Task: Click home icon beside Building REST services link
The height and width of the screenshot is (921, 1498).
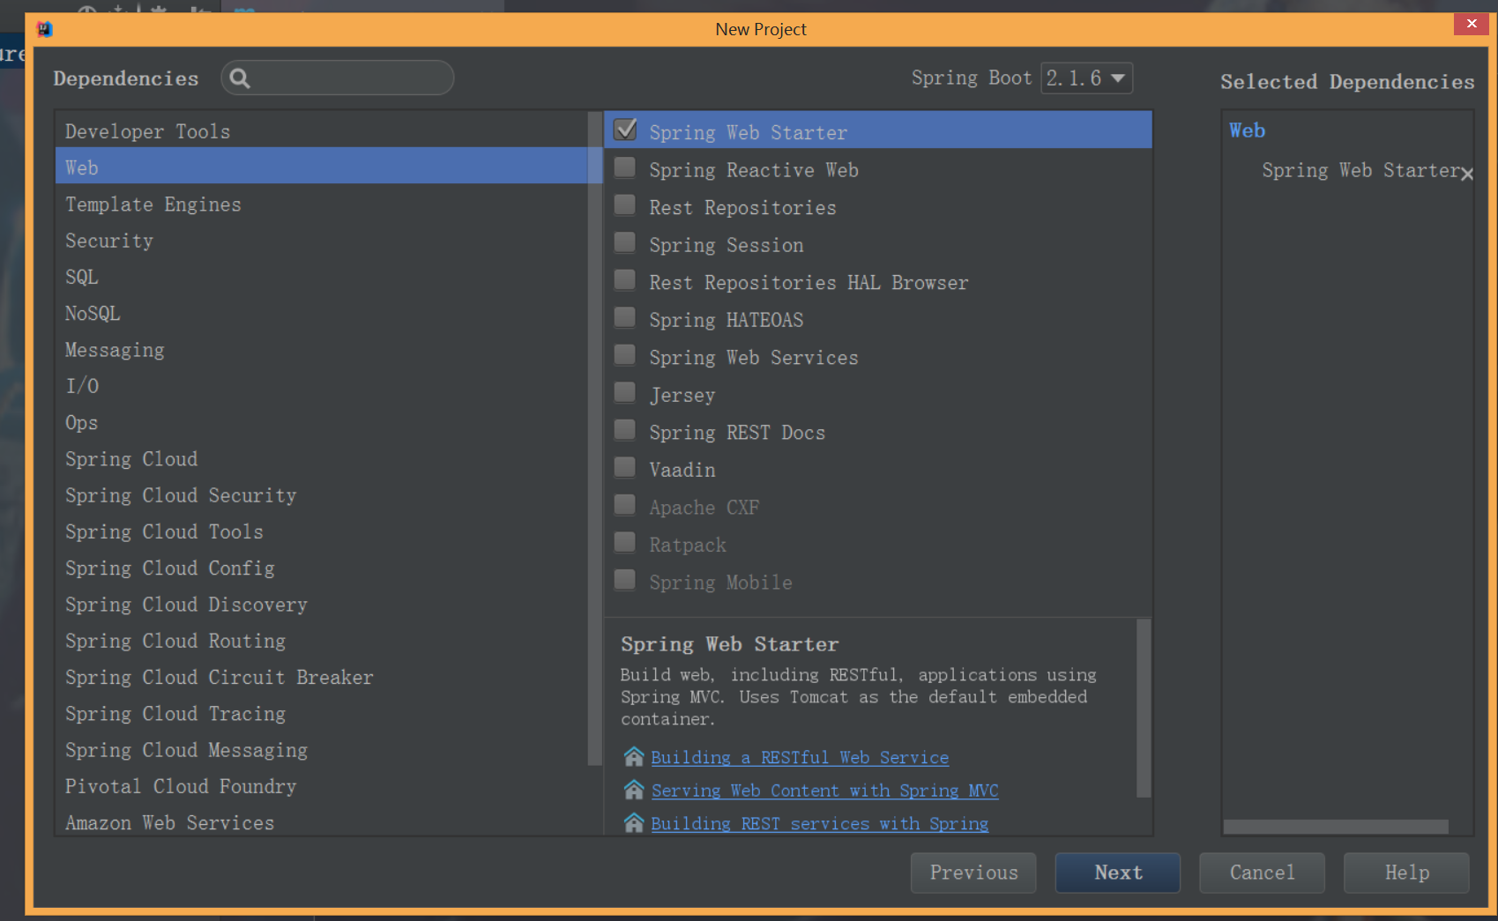Action: coord(634,823)
